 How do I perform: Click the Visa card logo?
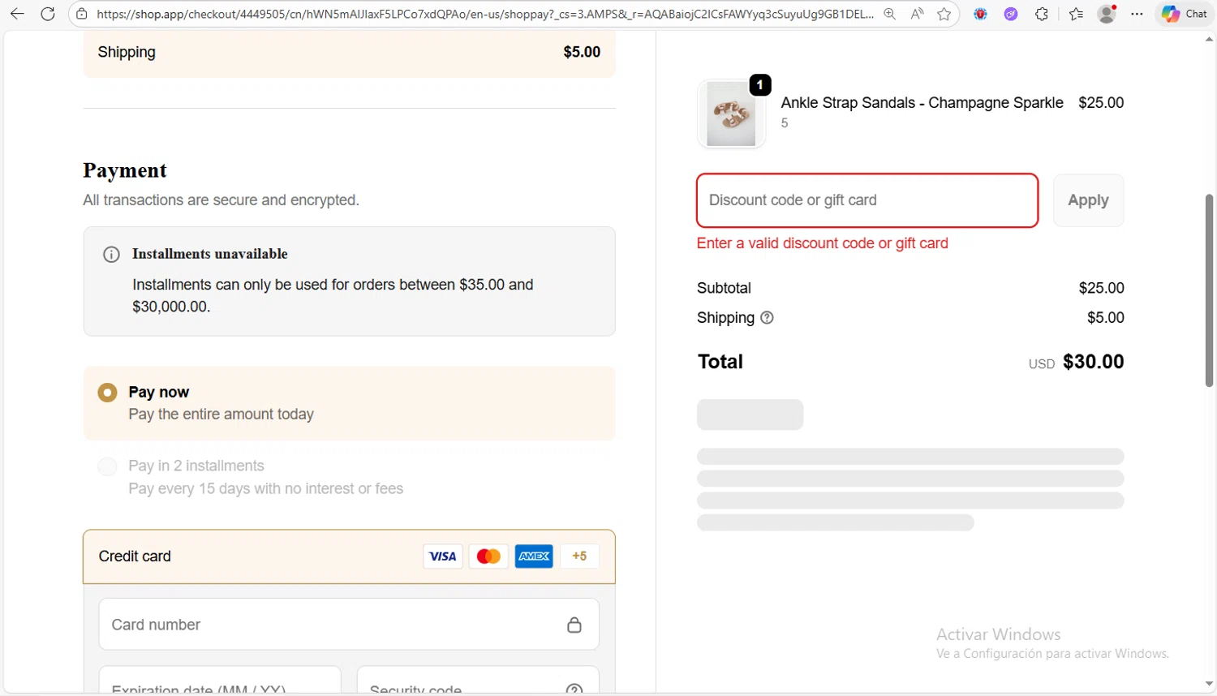[x=443, y=556]
